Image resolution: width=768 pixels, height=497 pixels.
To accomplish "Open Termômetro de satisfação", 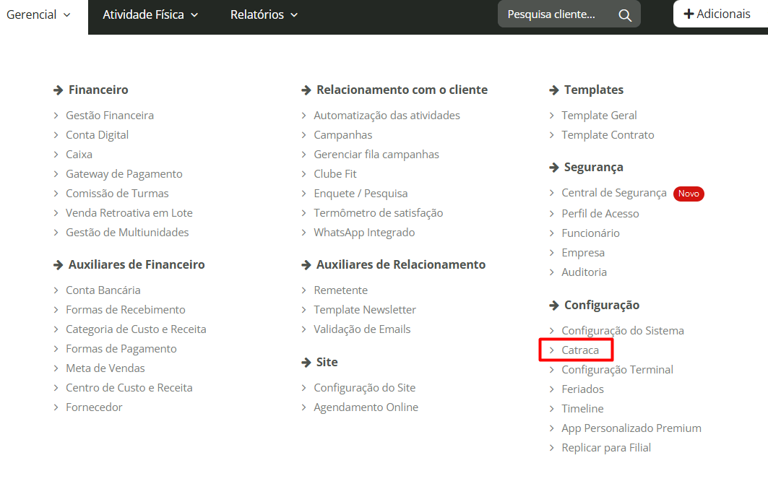I will [378, 213].
